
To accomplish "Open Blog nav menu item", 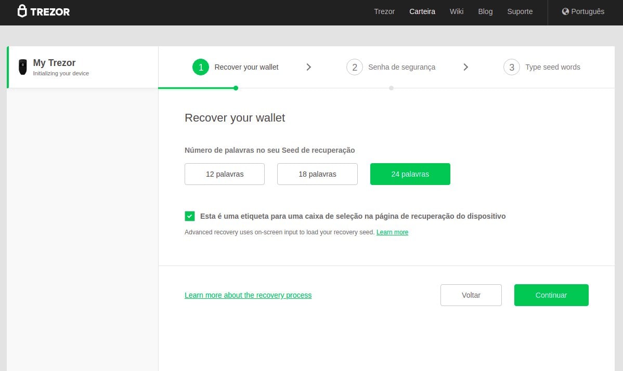I will coord(485,11).
